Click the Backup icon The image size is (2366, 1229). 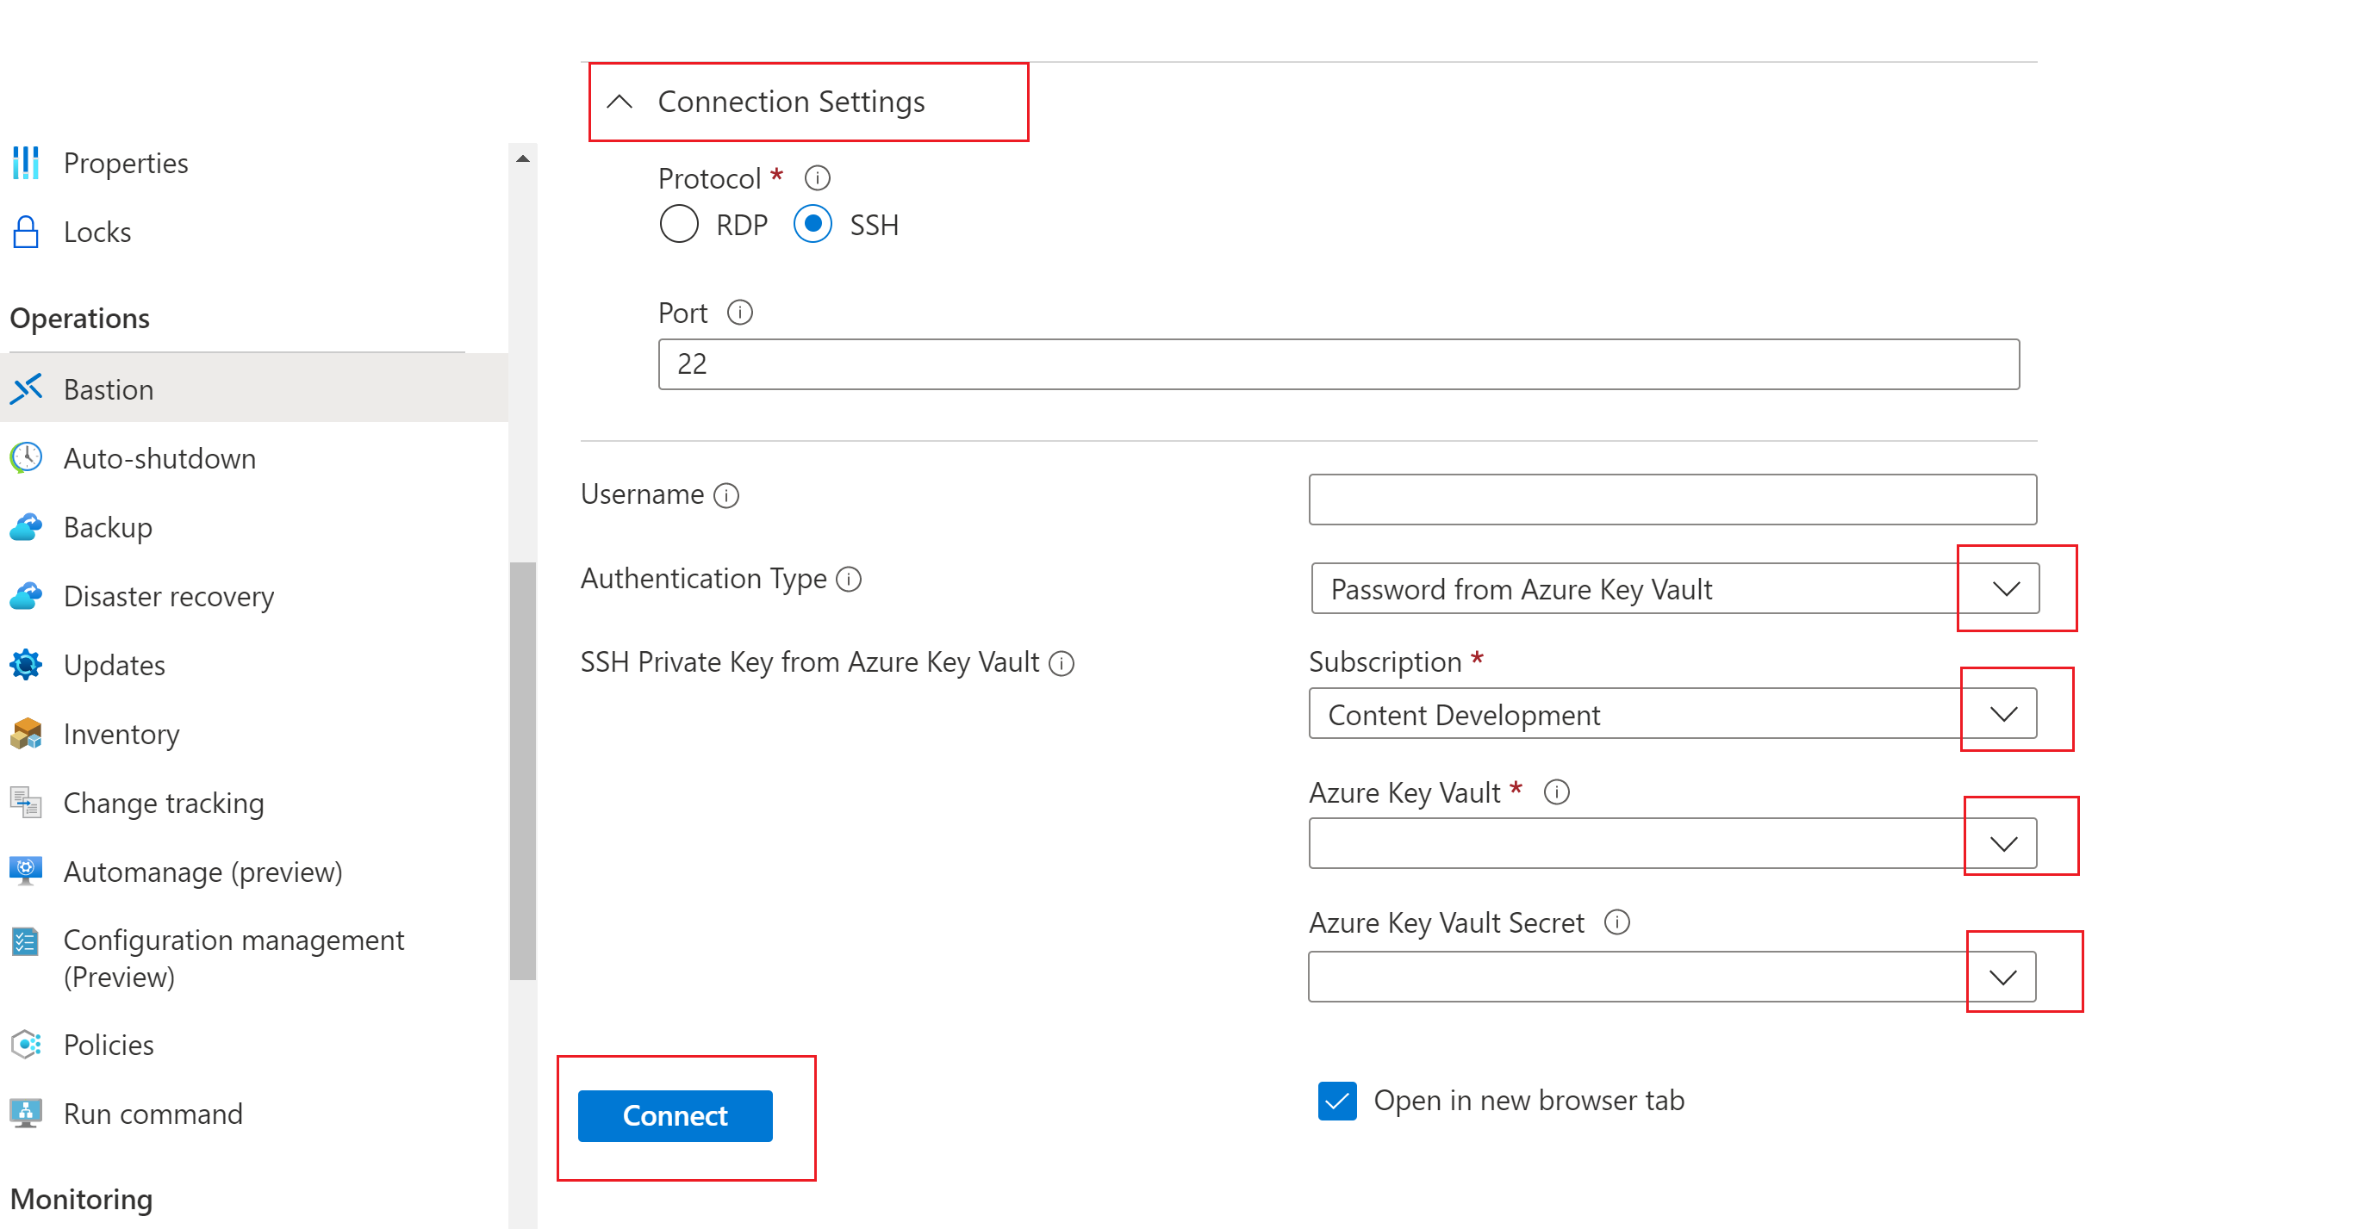point(28,525)
